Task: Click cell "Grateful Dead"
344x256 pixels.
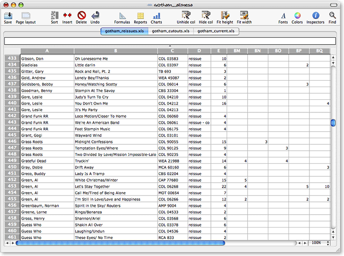Action: pyautogui.click(x=47, y=161)
